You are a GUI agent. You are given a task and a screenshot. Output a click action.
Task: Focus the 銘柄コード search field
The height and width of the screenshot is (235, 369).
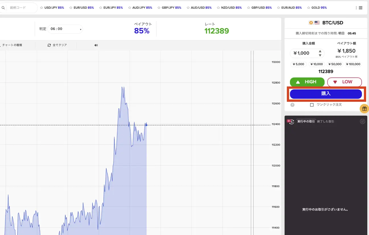22,8
